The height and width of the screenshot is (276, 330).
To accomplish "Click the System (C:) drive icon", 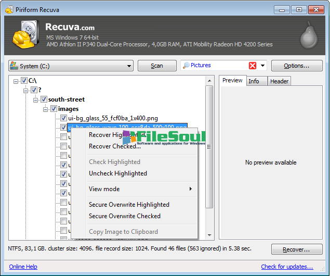I will (x=14, y=66).
